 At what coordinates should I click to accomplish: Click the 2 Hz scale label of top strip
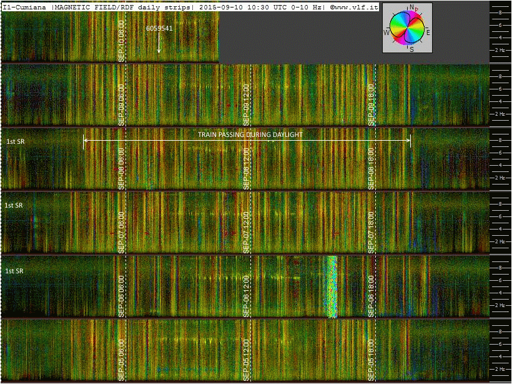pos(500,50)
